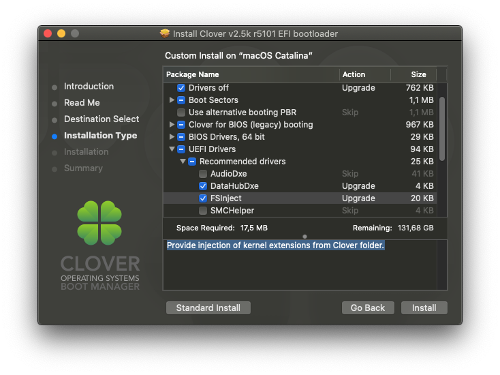Click the 762 KB size value
Screen dimensions: 500x375
click(420, 88)
